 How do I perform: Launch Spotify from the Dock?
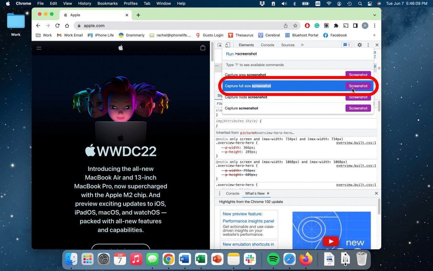pyautogui.click(x=273, y=259)
